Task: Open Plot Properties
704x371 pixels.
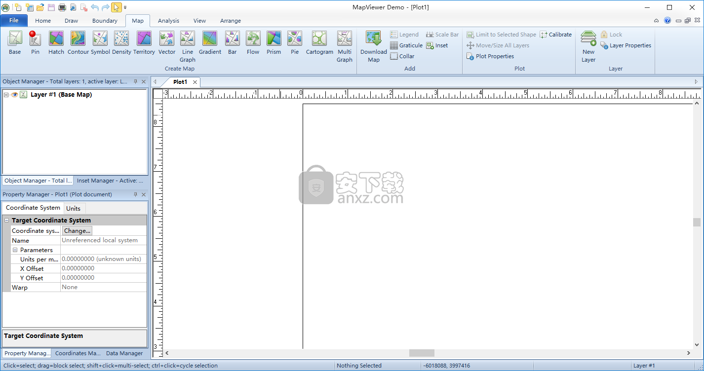Action: (x=490, y=56)
